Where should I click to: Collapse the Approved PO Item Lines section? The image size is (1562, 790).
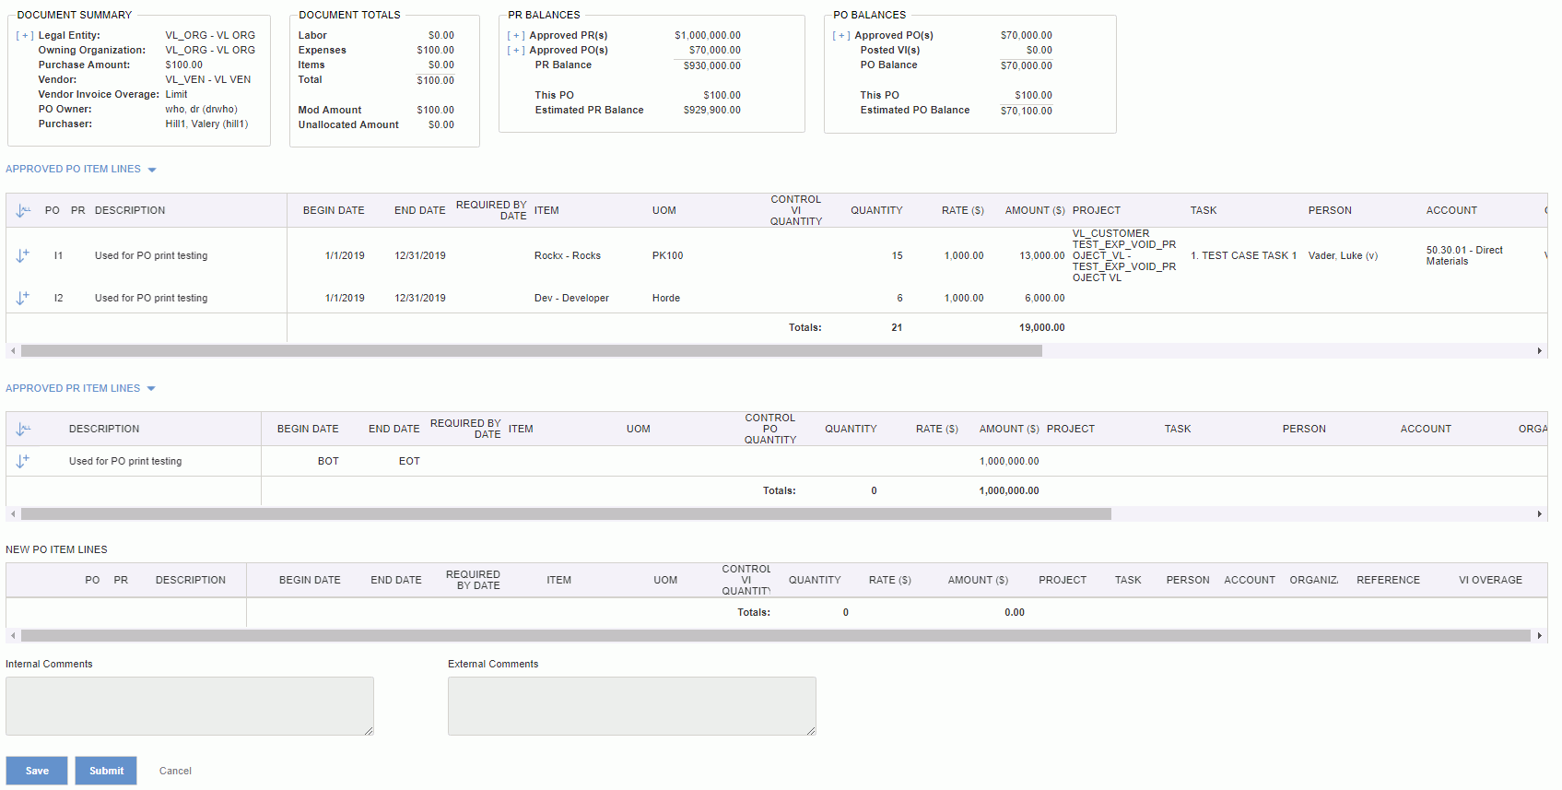(152, 170)
